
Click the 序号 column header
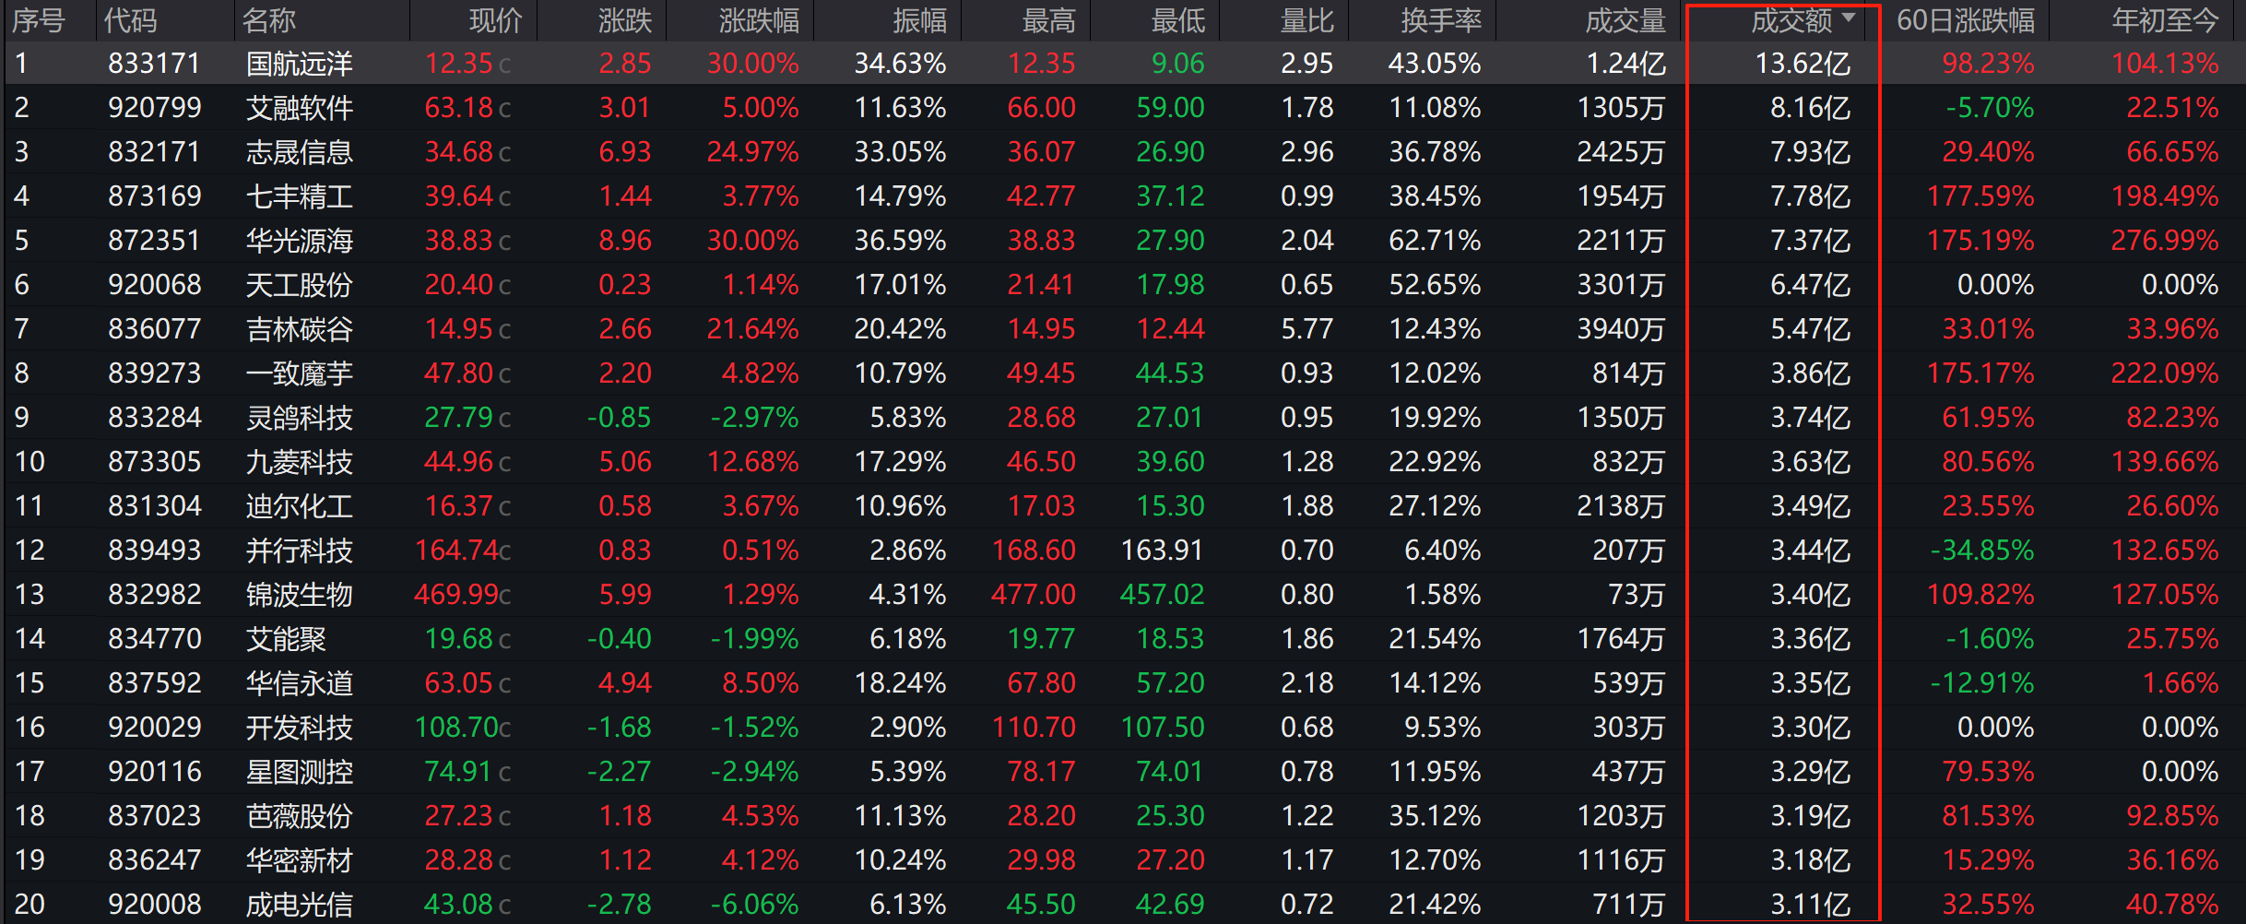[39, 20]
